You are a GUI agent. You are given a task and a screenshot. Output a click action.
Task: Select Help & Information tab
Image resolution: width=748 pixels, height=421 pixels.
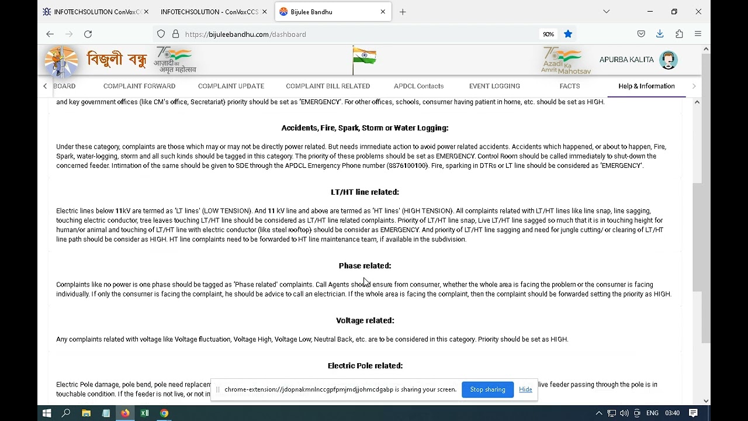(646, 86)
